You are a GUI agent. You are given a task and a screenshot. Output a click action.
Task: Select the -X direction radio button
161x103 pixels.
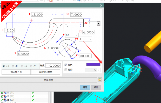tap(13, 66)
